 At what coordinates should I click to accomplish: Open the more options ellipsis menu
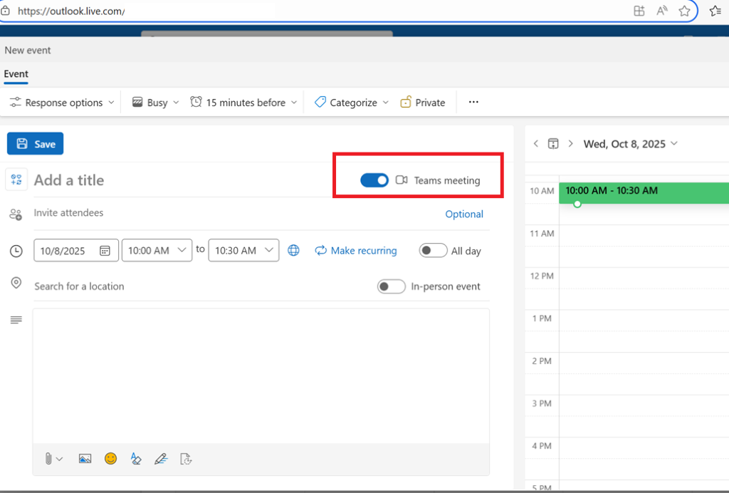tap(473, 102)
